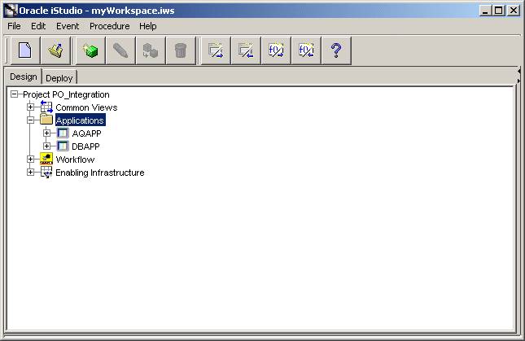This screenshot has height=341, width=525.
Task: Click the New Workspace blank page icon
Action: tap(25, 50)
